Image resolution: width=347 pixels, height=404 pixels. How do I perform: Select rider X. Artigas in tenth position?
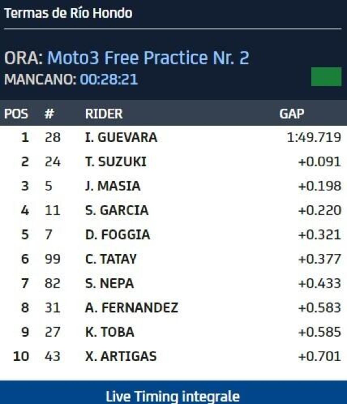tap(121, 356)
